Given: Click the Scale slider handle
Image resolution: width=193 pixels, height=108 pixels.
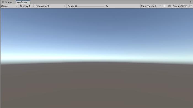Looking at the screenshot, I should pos(76,6).
